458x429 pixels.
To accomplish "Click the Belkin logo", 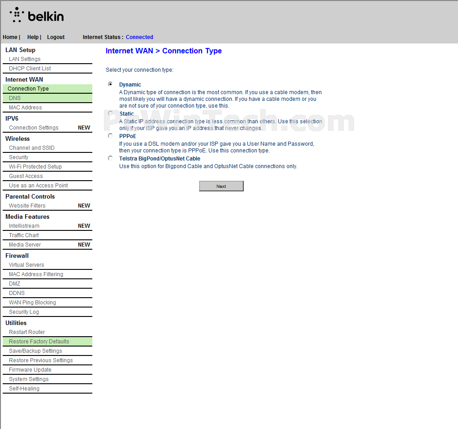I will click(37, 15).
